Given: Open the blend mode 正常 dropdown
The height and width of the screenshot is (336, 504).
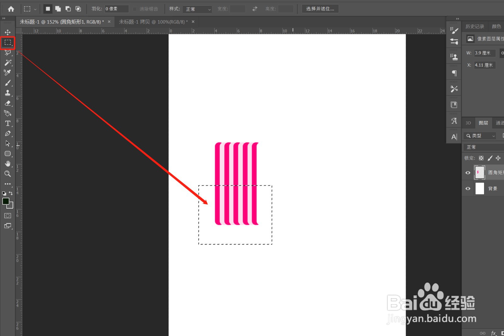Looking at the screenshot, I should pos(484,147).
